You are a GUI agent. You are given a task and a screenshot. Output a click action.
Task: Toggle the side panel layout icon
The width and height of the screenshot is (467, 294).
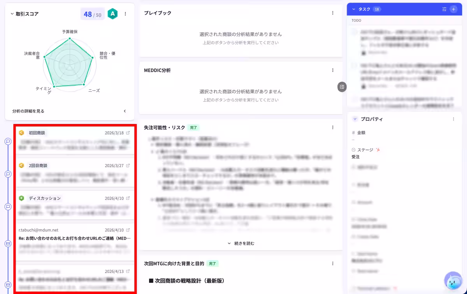pyautogui.click(x=342, y=87)
